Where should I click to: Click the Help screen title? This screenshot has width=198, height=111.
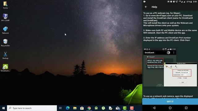pyautogui.click(x=154, y=7)
